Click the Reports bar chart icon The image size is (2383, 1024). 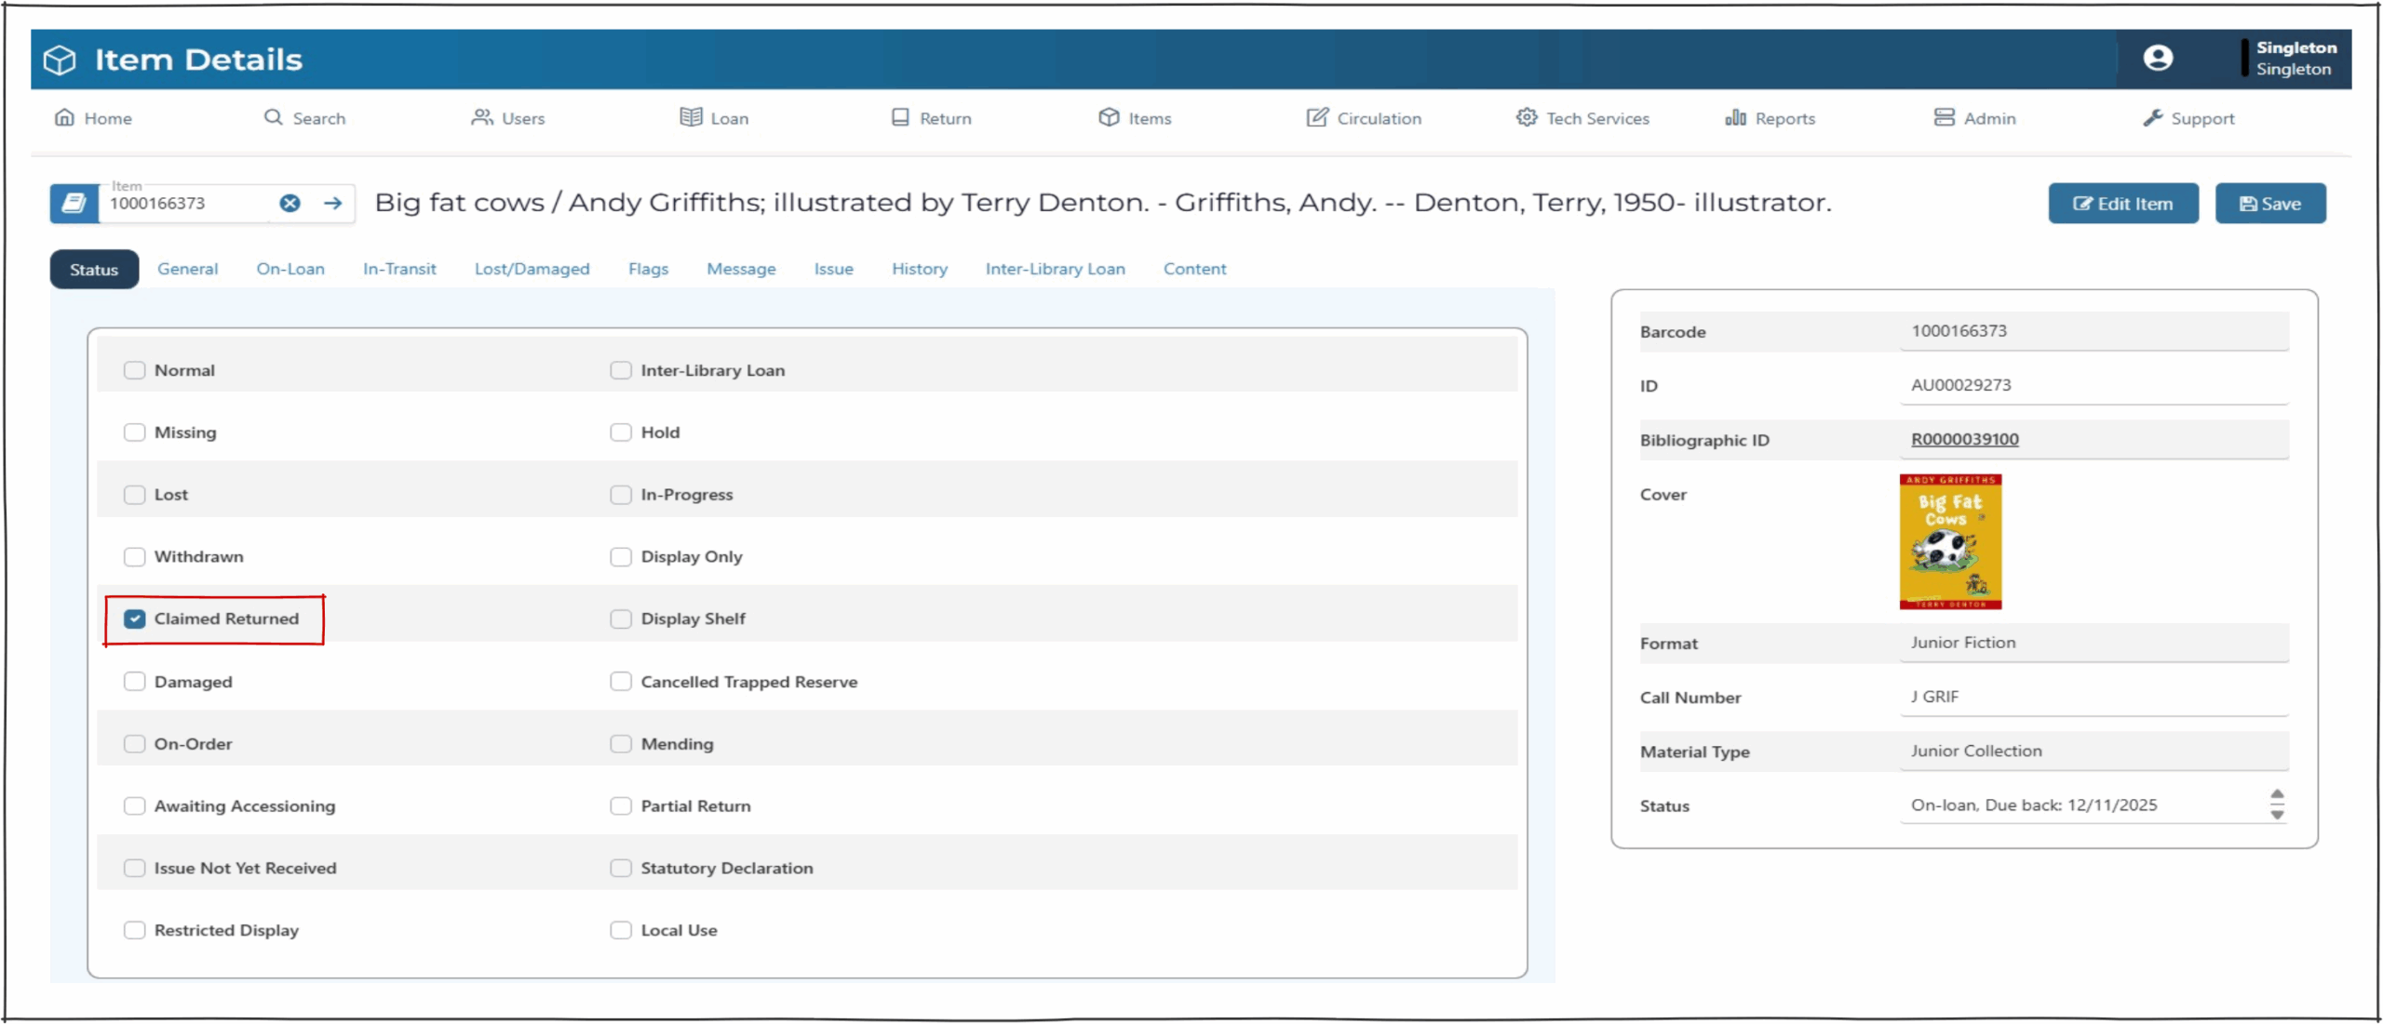pyautogui.click(x=1734, y=117)
